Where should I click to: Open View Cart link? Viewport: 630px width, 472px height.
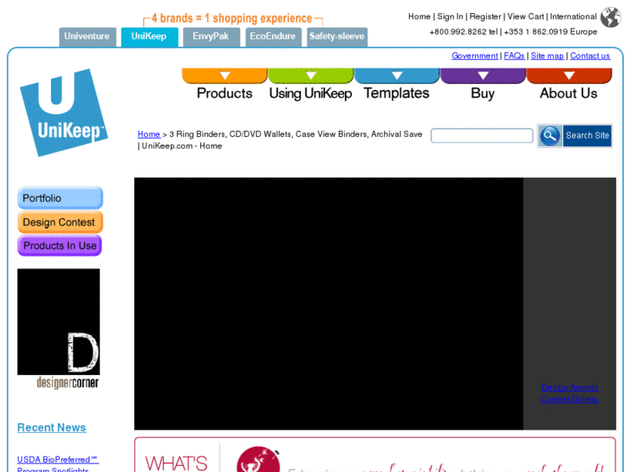tap(525, 16)
